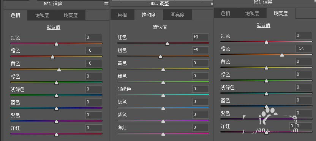Screen dimensions: 316x141
Task: Click the 红色 saturation slider handle at +9
Action: point(167,44)
